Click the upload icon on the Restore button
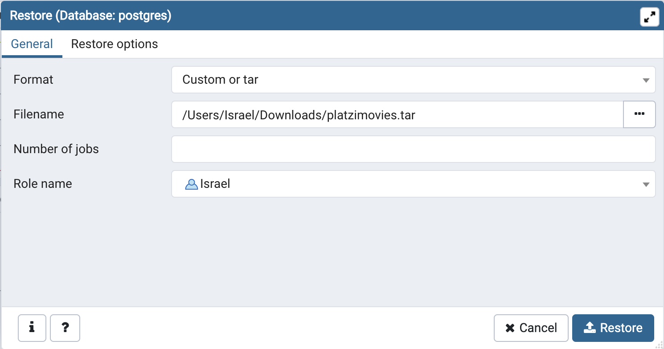This screenshot has width=664, height=349. [590, 328]
